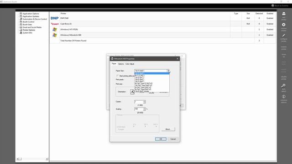Click the About... button

click(x=168, y=129)
